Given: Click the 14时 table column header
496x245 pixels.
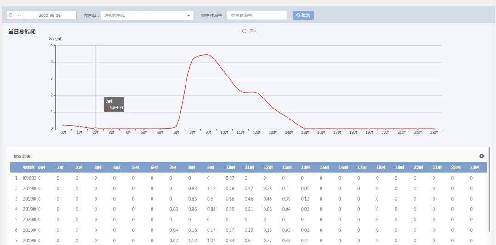Looking at the screenshot, I should point(305,168).
